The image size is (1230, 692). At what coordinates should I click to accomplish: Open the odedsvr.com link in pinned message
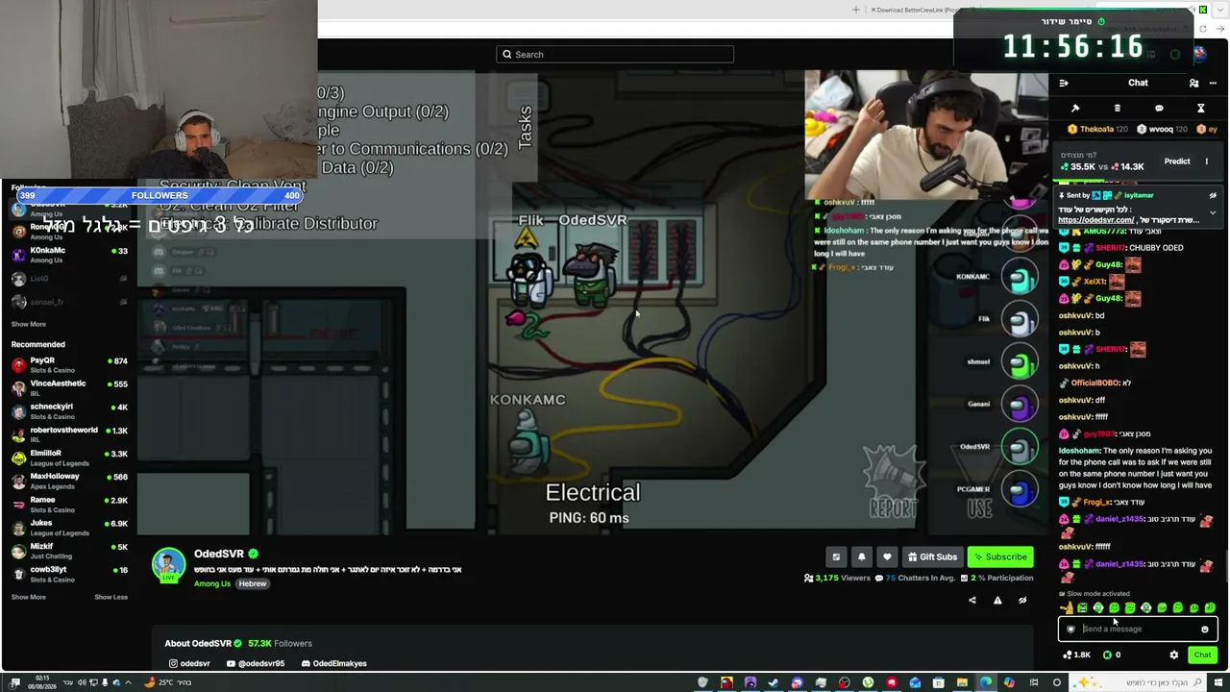(x=1095, y=220)
